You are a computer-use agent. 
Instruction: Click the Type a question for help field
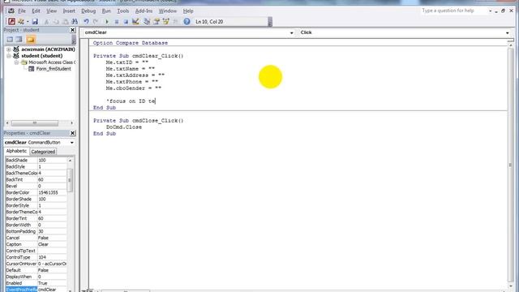(453, 11)
